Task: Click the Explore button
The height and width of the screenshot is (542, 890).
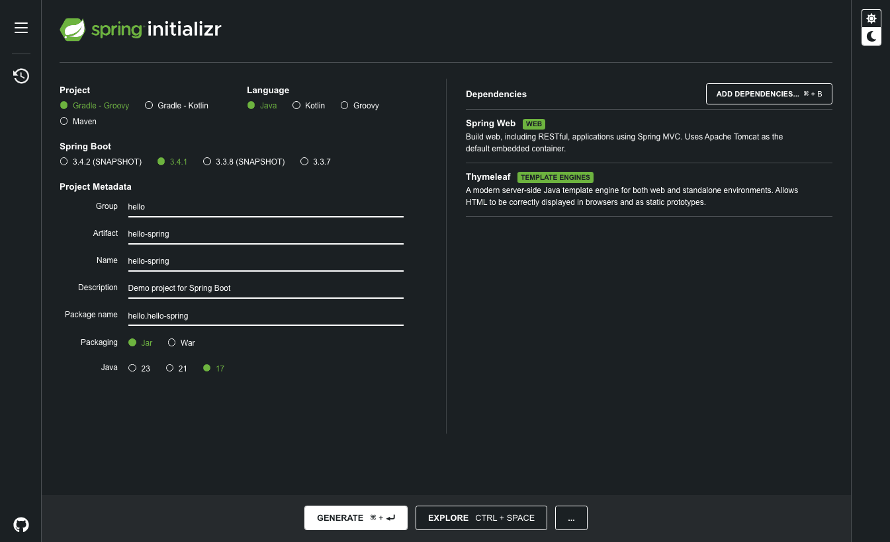Action: click(481, 518)
